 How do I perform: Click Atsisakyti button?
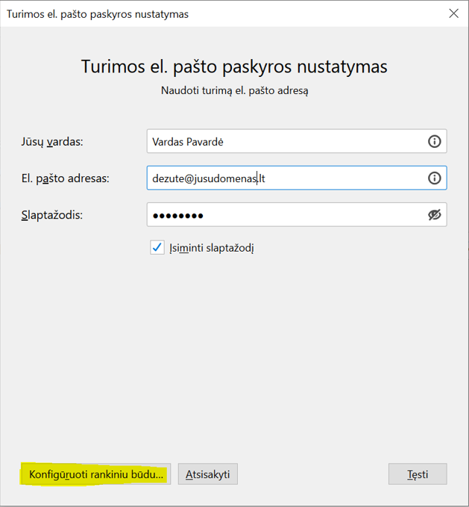tap(207, 474)
